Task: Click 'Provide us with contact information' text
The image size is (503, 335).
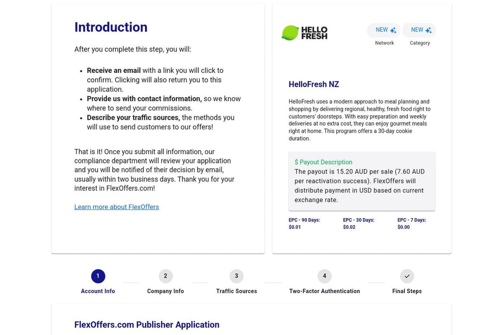Action: (145, 99)
